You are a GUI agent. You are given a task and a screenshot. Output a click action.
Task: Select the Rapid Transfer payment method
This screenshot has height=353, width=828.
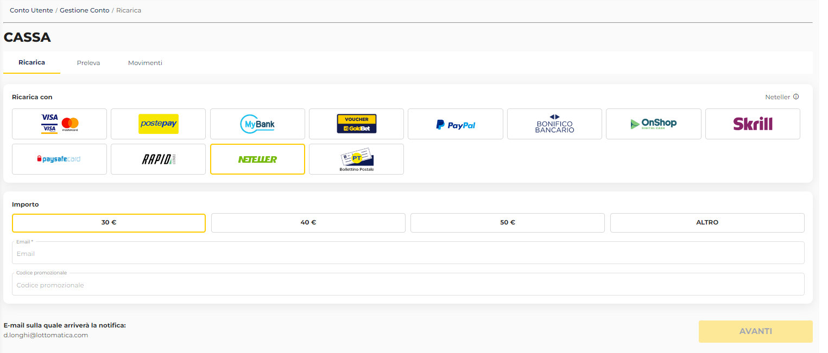click(x=158, y=159)
